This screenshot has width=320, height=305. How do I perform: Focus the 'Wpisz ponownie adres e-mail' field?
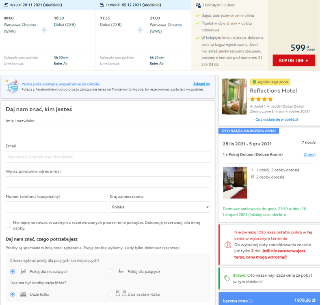(x=108, y=182)
